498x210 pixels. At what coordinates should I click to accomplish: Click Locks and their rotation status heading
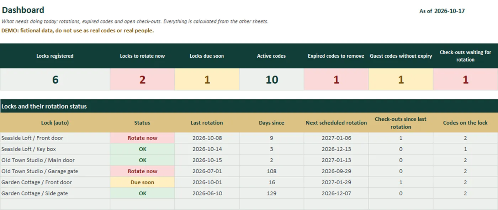(44, 106)
